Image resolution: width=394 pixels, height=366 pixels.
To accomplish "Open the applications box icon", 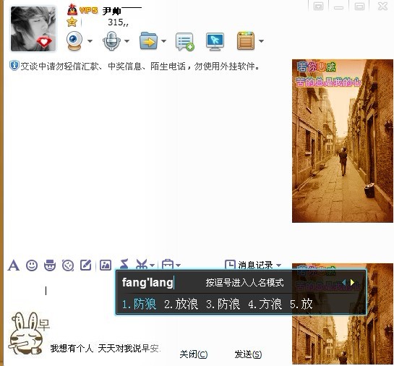I will (246, 41).
